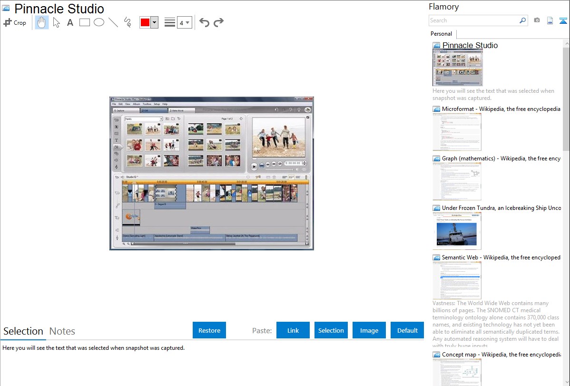Screen dimensions: 570x386
Task: Click the camera snapshot icon
Action: [x=537, y=20]
